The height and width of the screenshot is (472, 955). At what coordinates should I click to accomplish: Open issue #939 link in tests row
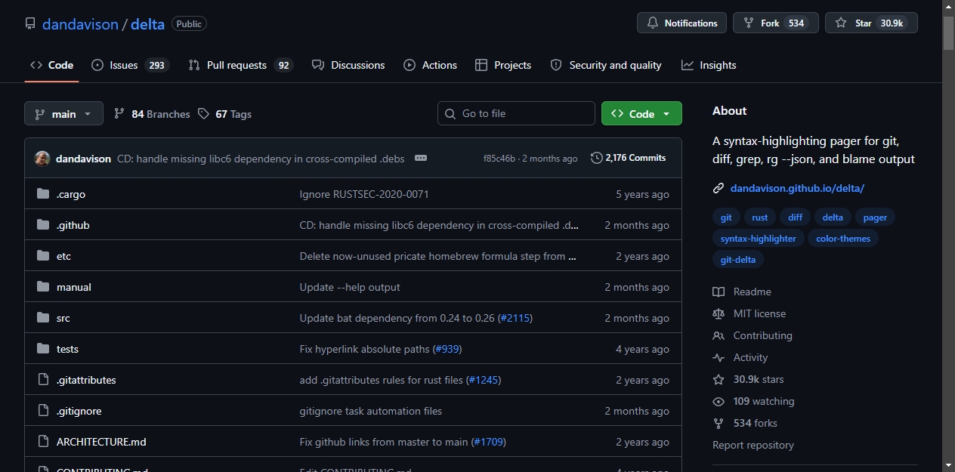point(447,349)
